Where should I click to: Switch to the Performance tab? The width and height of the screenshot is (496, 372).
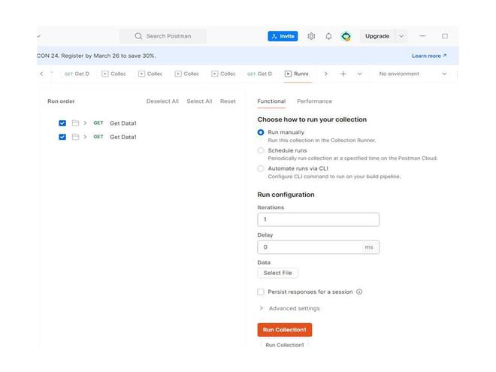click(x=314, y=101)
